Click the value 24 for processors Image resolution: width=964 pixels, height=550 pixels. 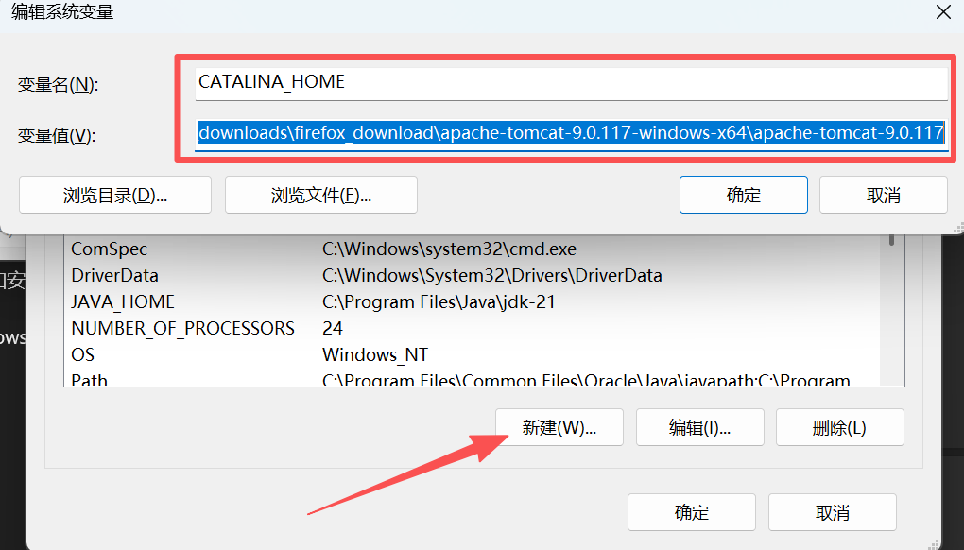(x=332, y=328)
